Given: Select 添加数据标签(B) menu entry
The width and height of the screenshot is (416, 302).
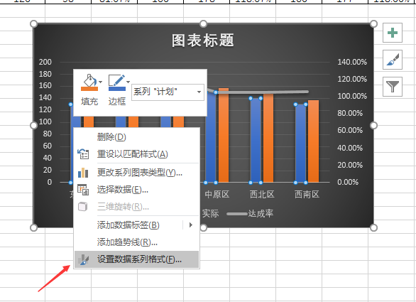Looking at the screenshot, I should point(128,225).
